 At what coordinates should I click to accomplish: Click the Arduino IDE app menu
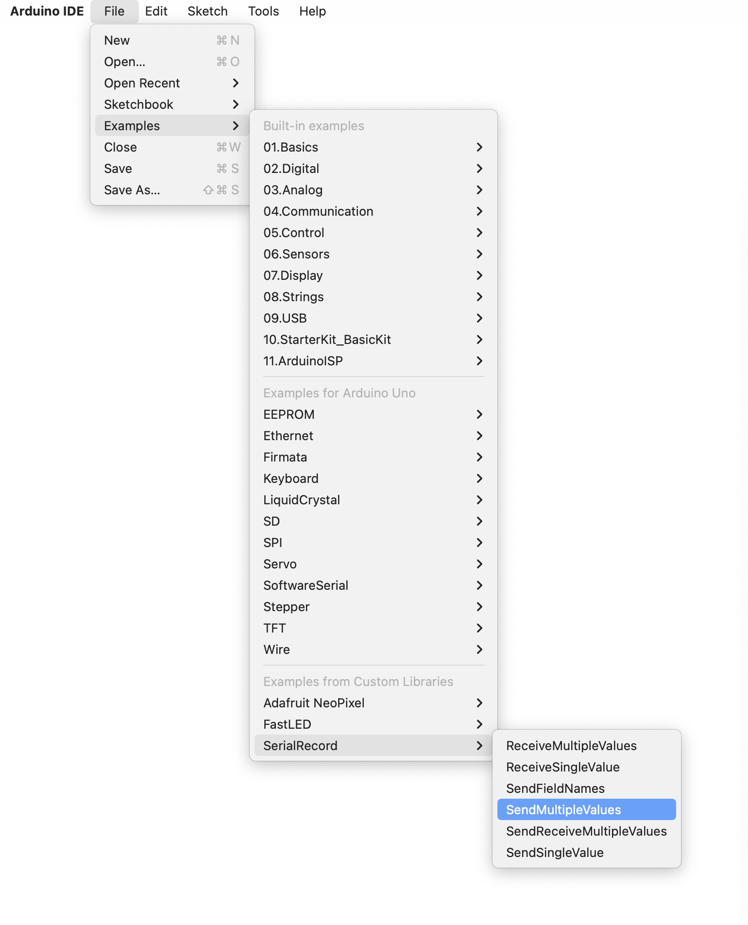pyautogui.click(x=47, y=11)
